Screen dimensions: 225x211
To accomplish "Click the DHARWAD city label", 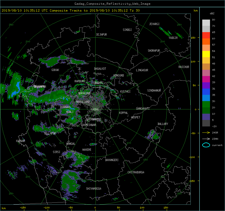I will coord(65,107).
